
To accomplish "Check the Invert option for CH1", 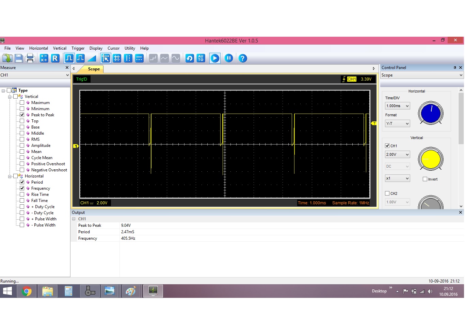I will (425, 179).
